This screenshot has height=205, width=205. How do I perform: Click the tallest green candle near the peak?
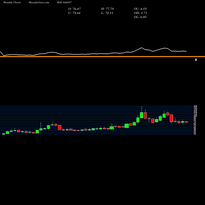pyautogui.click(x=141, y=115)
